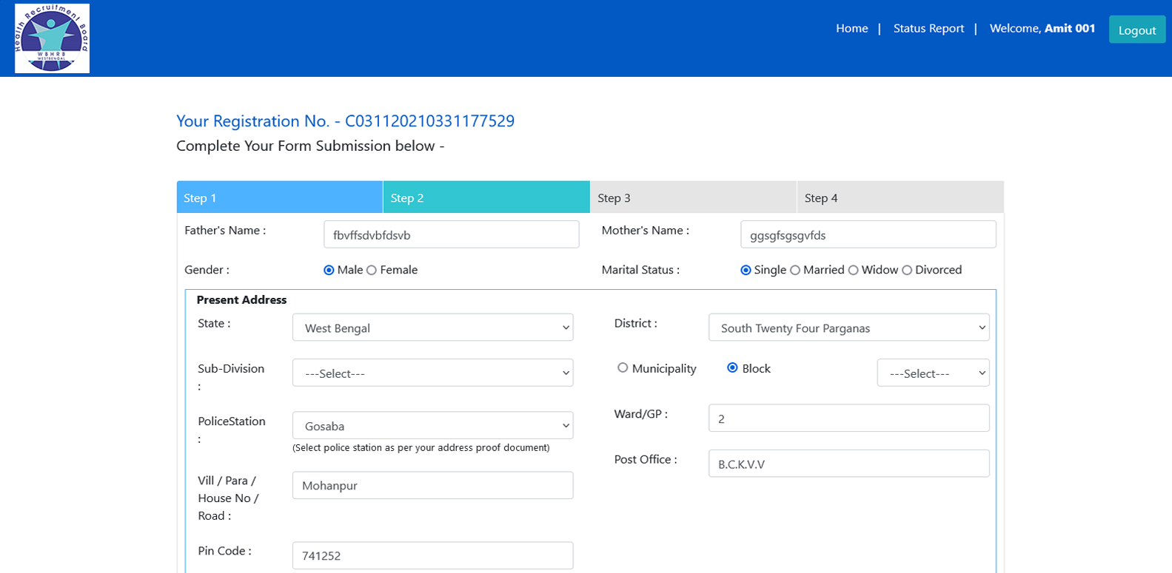This screenshot has height=573, width=1172.
Task: Click the Health Recruitment Board logo
Action: [52, 38]
